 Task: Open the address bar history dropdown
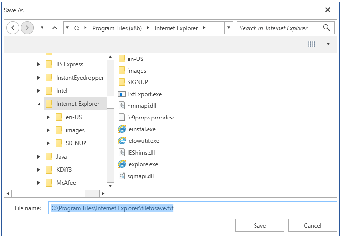point(229,28)
